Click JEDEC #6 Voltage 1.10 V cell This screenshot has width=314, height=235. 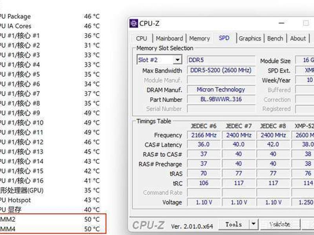pos(204,202)
